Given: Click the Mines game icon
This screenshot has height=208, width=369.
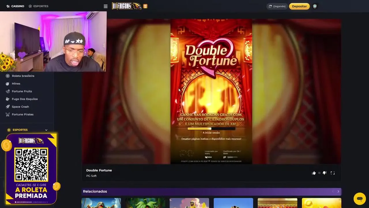Looking at the screenshot, I should pyautogui.click(x=8, y=83).
